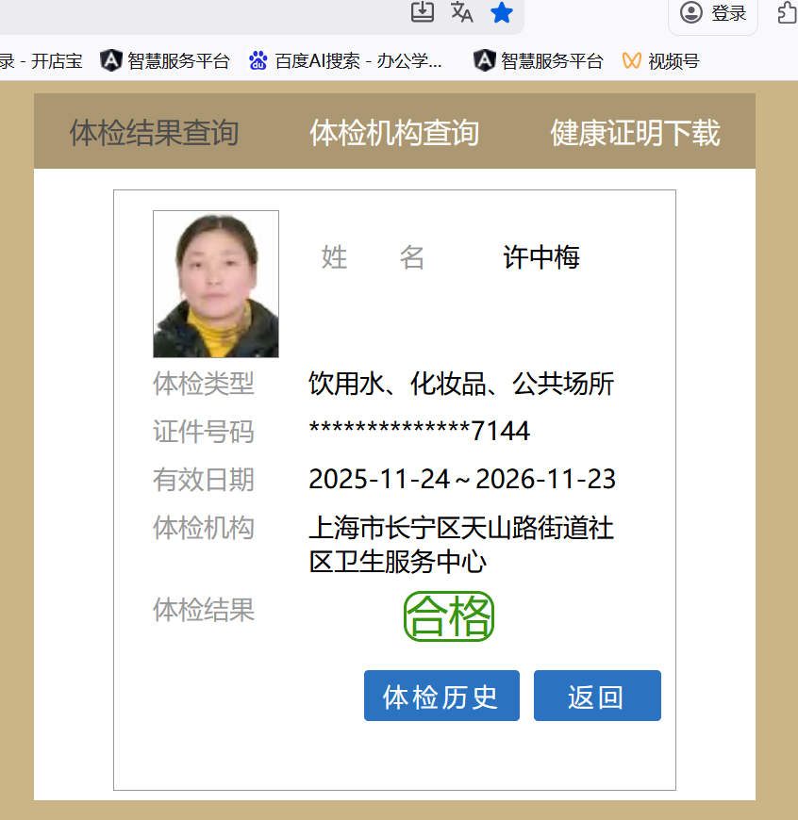Open the 智慧服务平台 bookmark beside 开店宝
798x820 pixels.
coord(165,61)
